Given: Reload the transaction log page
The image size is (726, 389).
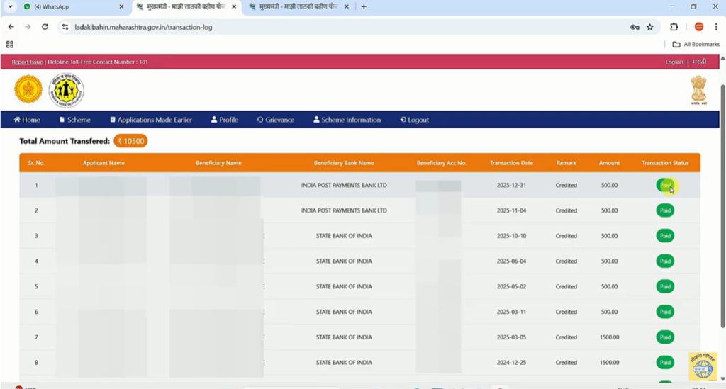Looking at the screenshot, I should pos(45,27).
